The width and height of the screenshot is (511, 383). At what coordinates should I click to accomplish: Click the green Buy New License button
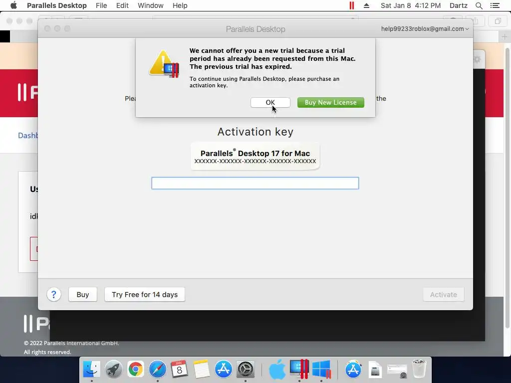330,102
